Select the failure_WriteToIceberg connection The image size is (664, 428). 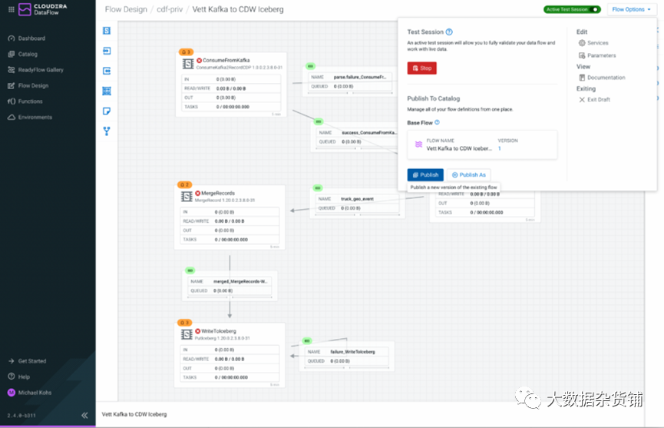coord(347,357)
